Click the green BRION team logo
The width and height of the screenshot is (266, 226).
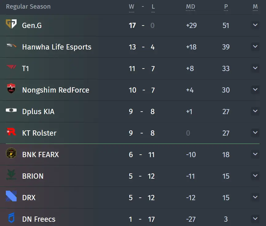[11, 175]
